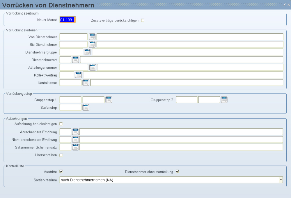The image size is (291, 198).
Task: Toggle the Überschreiben checkbox
Action: (61, 155)
